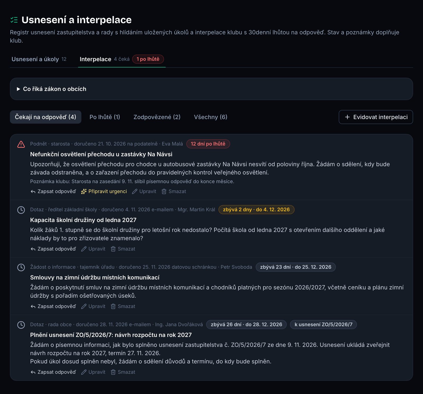Click the checklist icon beside the page title
Viewport: 423px width, 394px height.
tap(14, 20)
